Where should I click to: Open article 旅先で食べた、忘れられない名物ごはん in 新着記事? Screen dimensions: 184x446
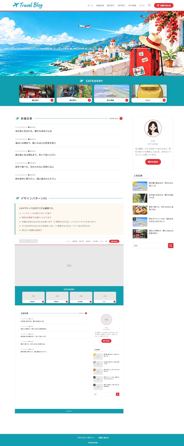click(34, 167)
